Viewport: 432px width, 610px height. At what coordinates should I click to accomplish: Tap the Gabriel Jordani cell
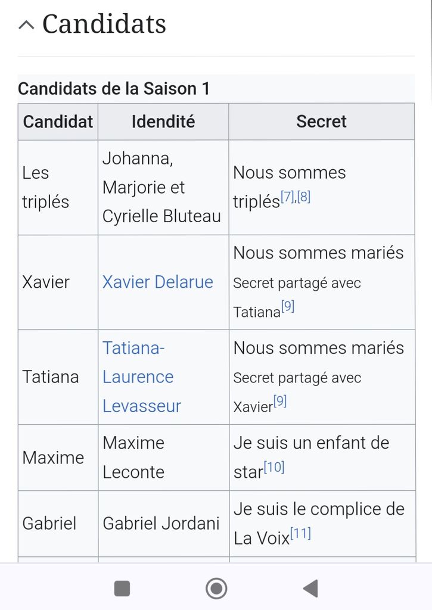point(161,524)
